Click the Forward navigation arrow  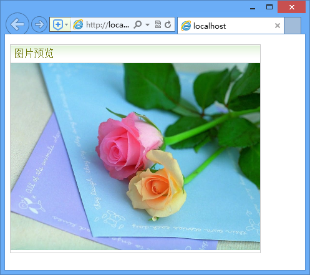pos(39,24)
